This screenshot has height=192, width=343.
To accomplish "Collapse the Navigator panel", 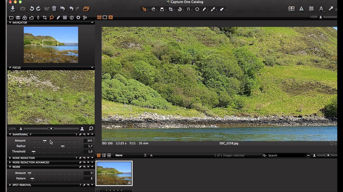I will coord(10,23).
